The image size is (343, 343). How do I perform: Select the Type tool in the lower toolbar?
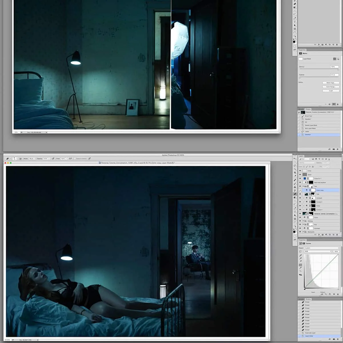tap(295, 212)
